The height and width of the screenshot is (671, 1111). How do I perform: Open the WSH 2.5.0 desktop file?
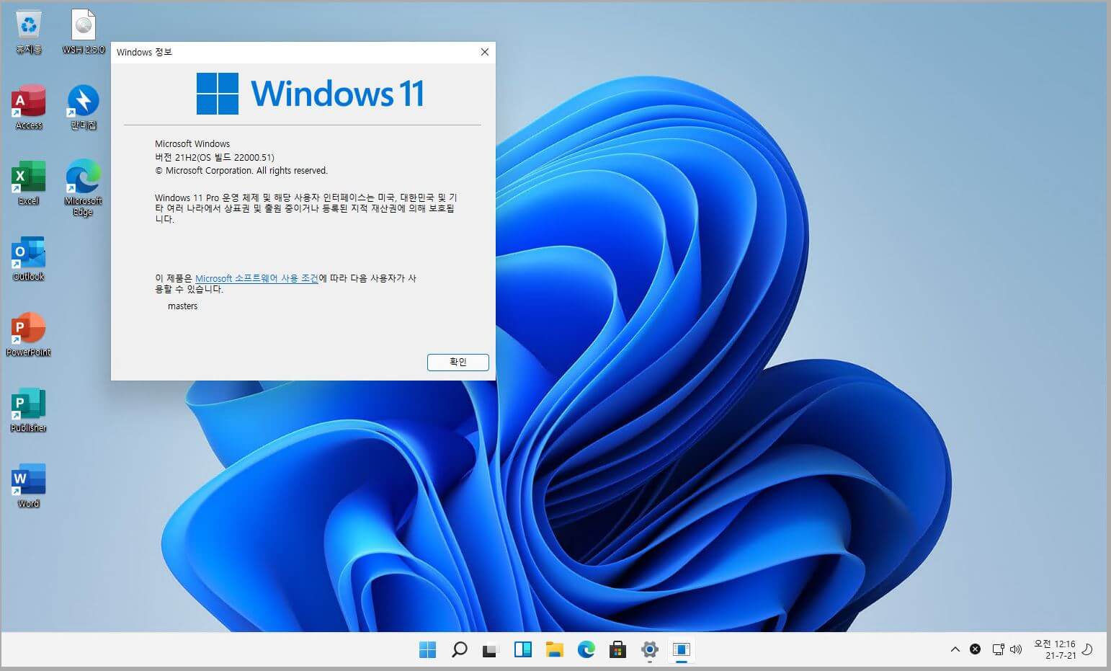click(x=84, y=32)
